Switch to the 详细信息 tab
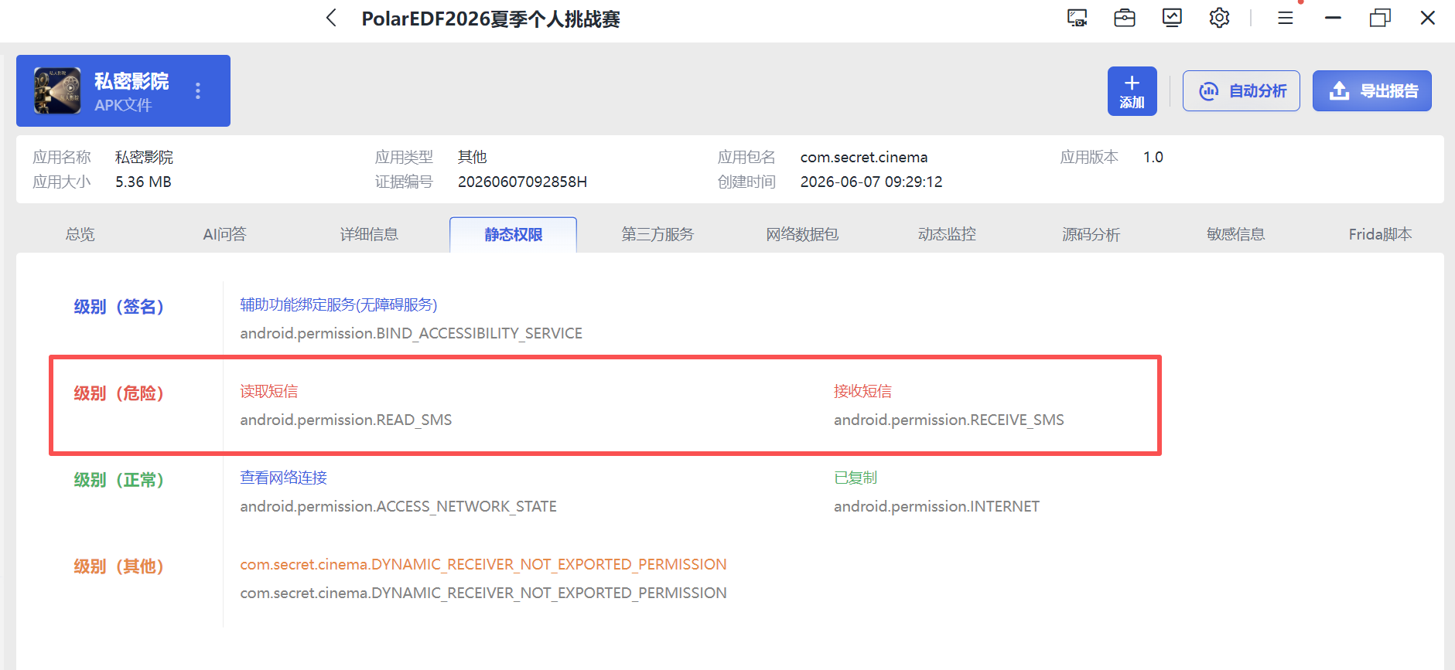This screenshot has height=670, width=1455. 369,234
